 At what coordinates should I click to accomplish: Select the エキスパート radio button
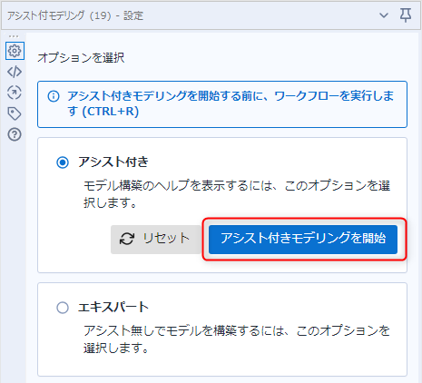63,308
